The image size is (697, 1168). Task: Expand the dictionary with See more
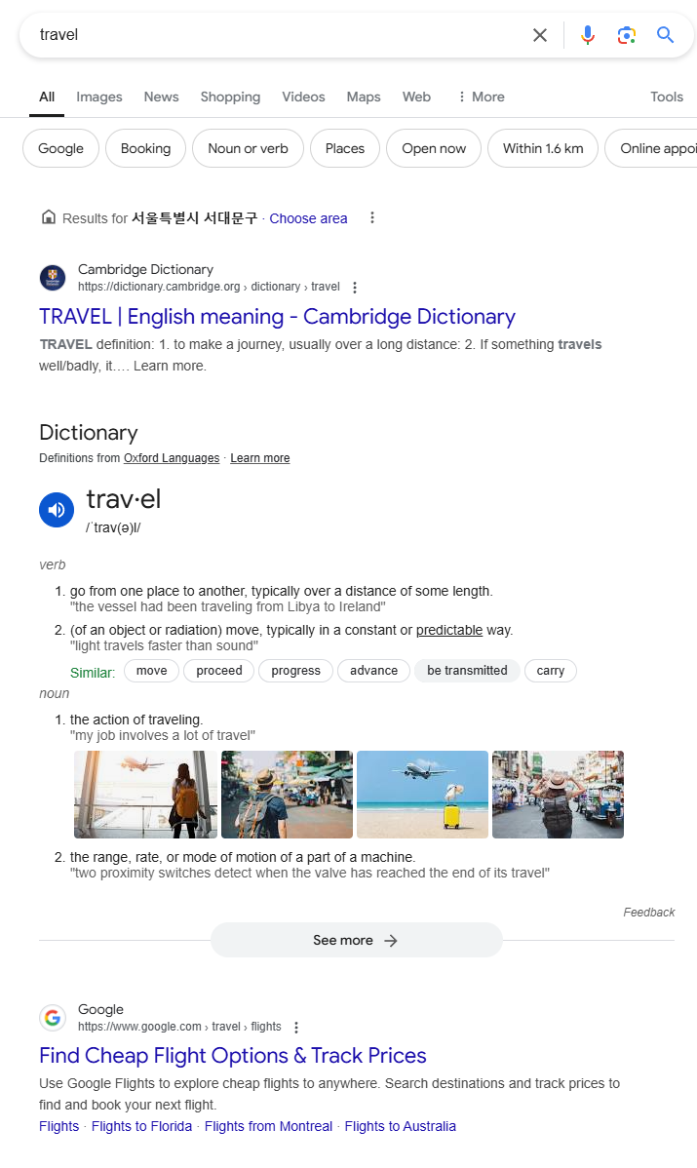click(356, 940)
